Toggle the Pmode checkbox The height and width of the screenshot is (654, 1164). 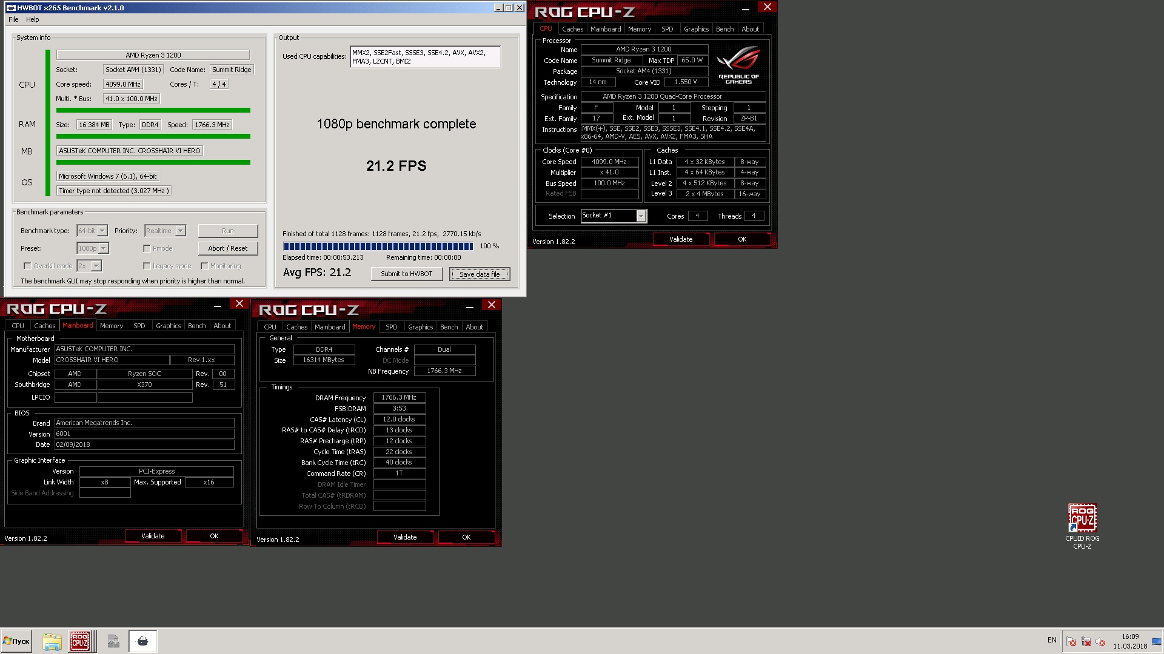(x=147, y=248)
